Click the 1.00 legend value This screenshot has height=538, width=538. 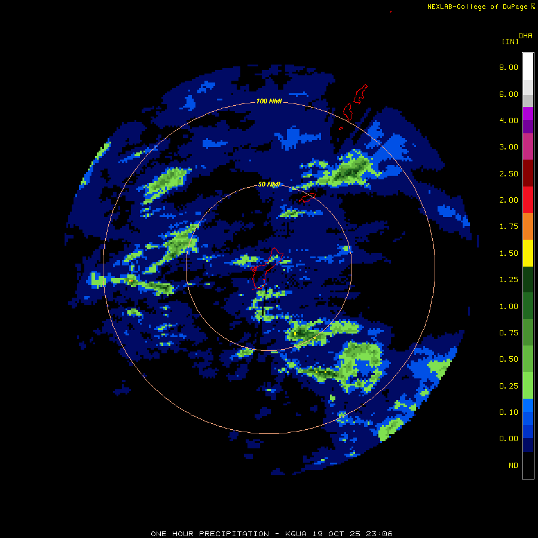coord(509,307)
